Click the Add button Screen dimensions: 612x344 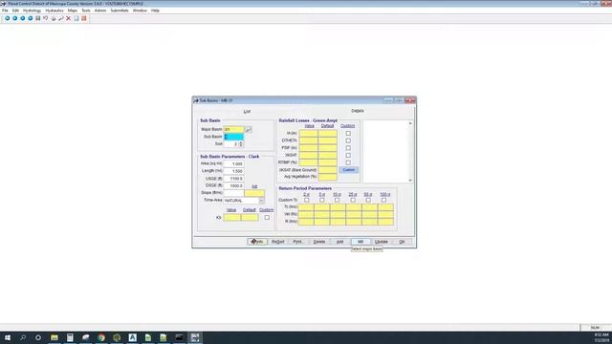coord(340,242)
